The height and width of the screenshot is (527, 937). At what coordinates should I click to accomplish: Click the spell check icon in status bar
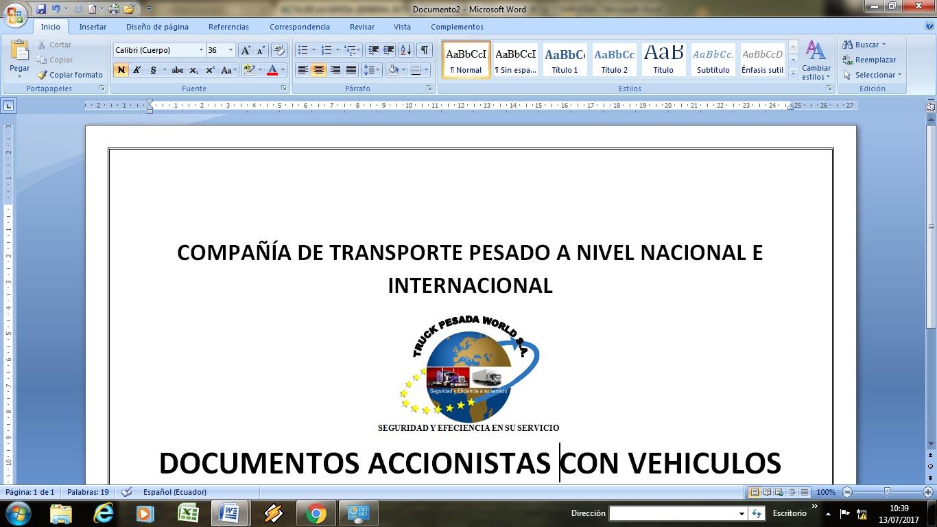[x=126, y=492]
